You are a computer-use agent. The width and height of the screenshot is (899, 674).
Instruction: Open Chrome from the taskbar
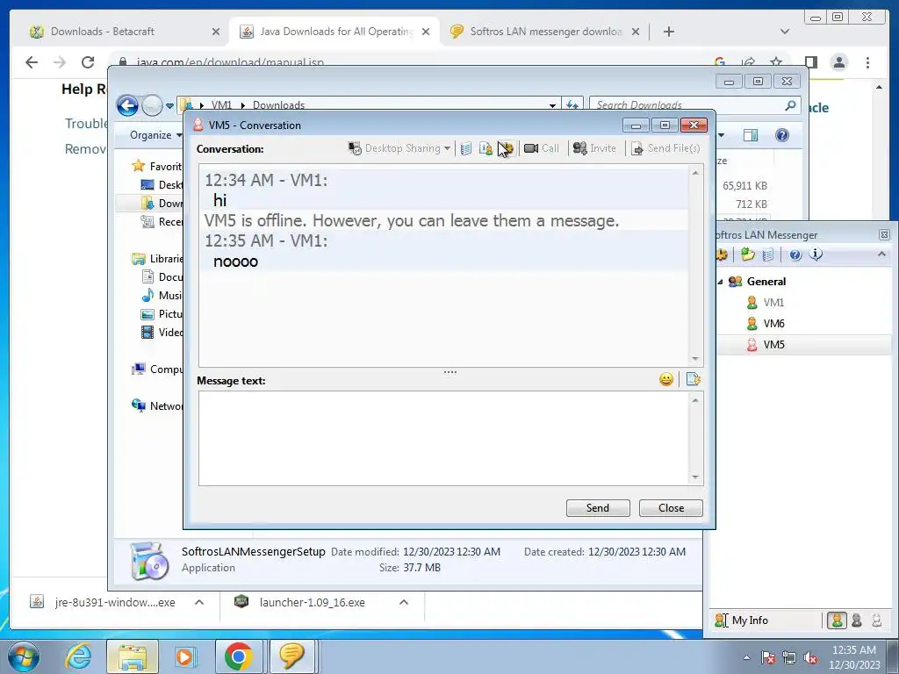[239, 656]
